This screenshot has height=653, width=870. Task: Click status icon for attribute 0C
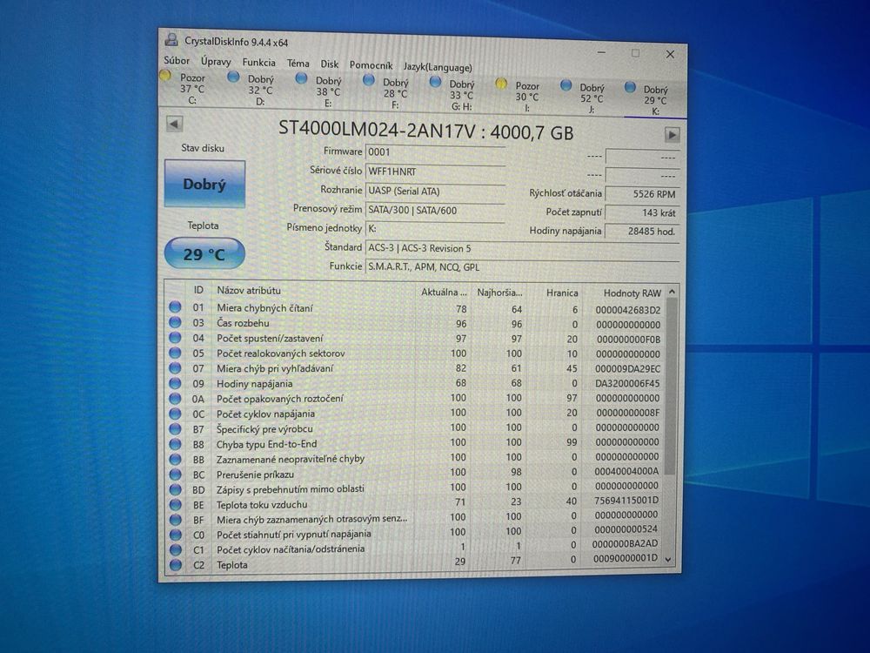click(x=176, y=413)
